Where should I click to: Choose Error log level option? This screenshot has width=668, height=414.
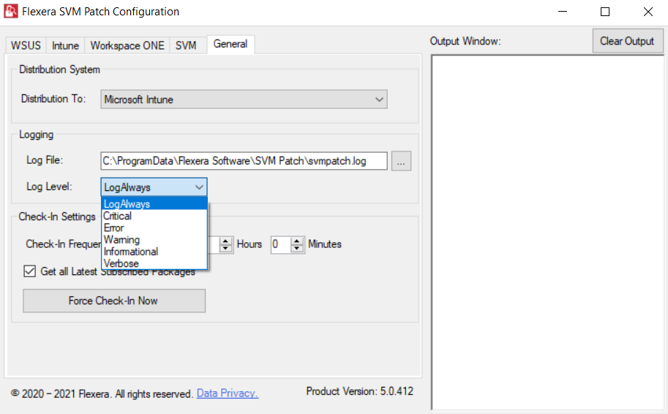tap(114, 228)
